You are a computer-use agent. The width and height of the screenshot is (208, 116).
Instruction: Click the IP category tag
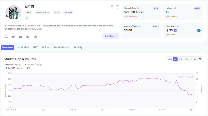click(27, 18)
